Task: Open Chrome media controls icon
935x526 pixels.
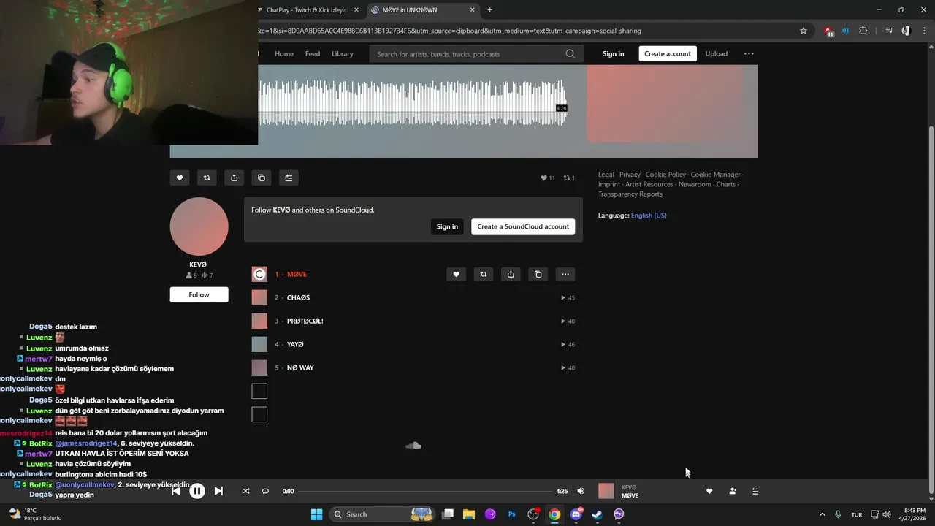Action: pos(889,31)
